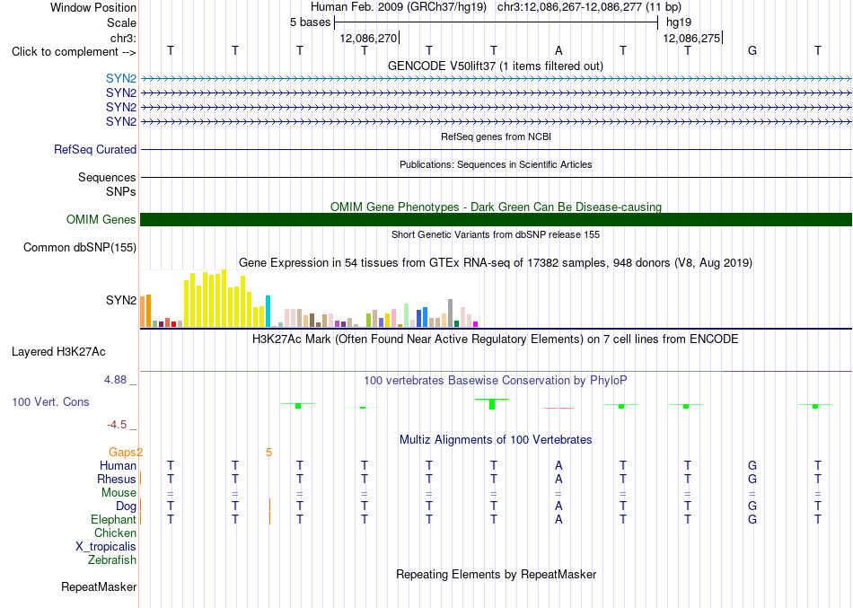The height and width of the screenshot is (608, 853).
Task: Click the magenta GTEx bar at the end
Action: [476, 324]
